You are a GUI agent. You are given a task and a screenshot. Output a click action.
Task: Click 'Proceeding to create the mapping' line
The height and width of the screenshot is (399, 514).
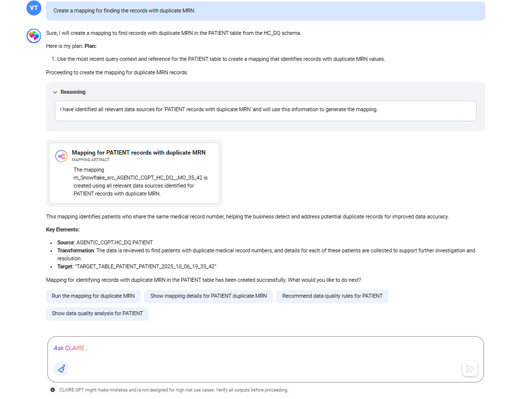[x=117, y=73]
